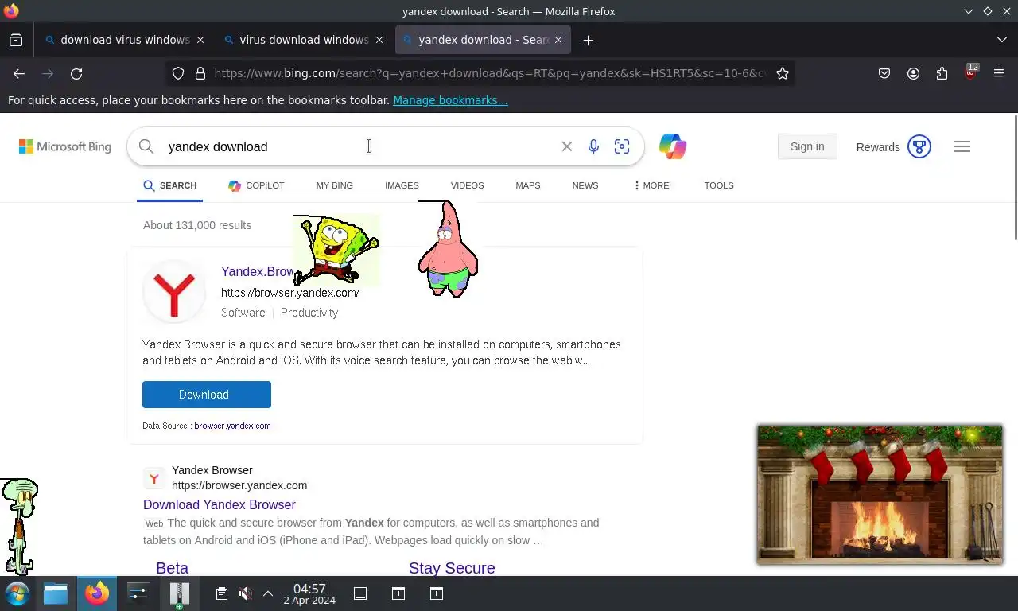Expand hidden system tray icons arrow
The width and height of the screenshot is (1018, 611).
268,593
